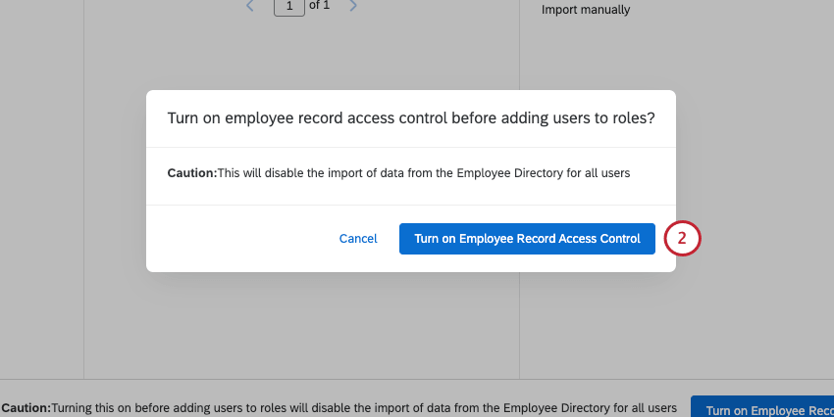The width and height of the screenshot is (834, 417).
Task: Focus the page number input box
Action: [x=288, y=7]
